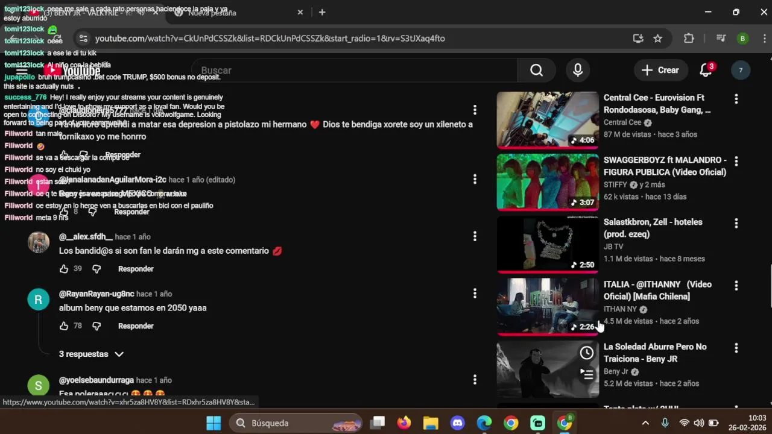Viewport: 772px width, 434px height.
Task: Click the Salastkbron hoteles video thumbnail
Action: (x=548, y=244)
